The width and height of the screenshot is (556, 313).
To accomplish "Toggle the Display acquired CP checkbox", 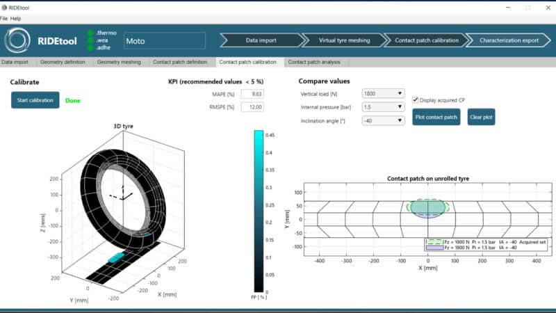I will [x=416, y=99].
